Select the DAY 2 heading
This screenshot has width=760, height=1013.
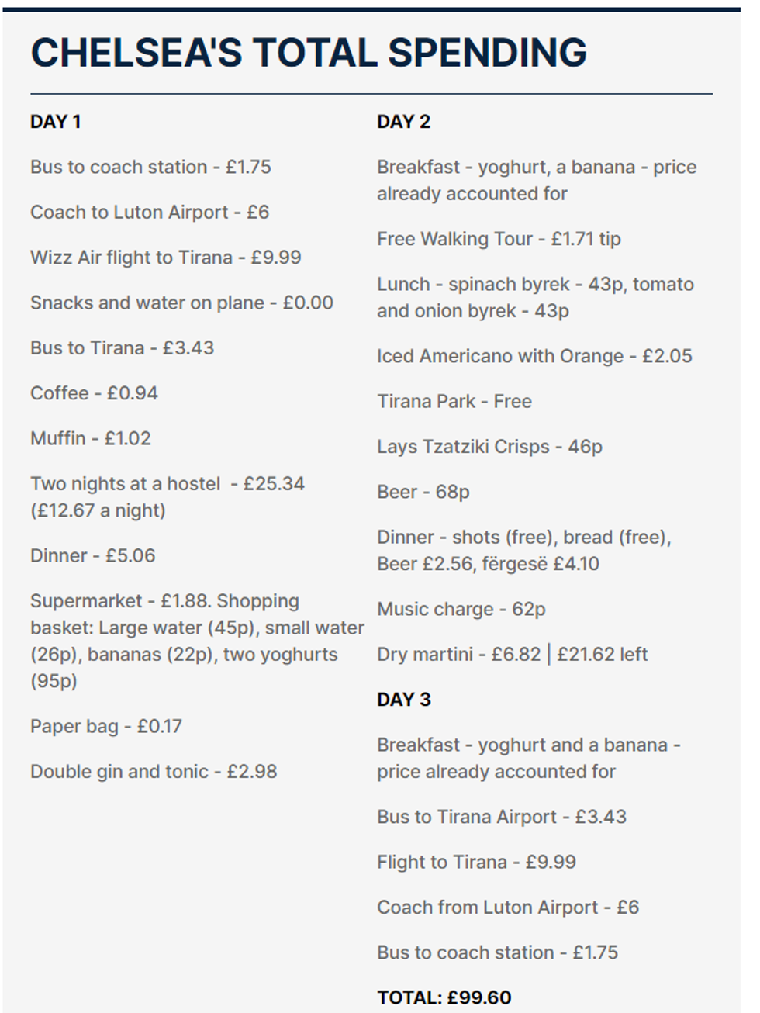coord(403,122)
